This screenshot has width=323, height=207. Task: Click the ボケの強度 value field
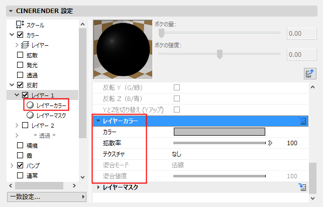point(302,55)
